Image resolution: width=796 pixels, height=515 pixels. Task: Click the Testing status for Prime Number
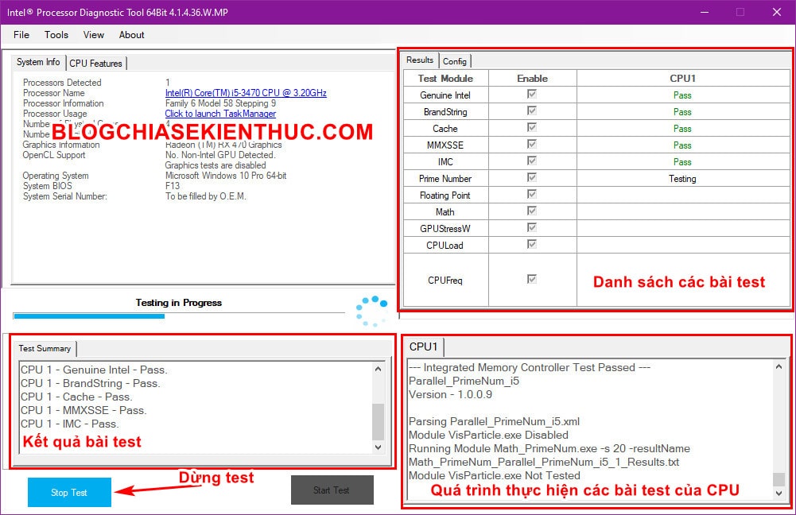coord(682,179)
